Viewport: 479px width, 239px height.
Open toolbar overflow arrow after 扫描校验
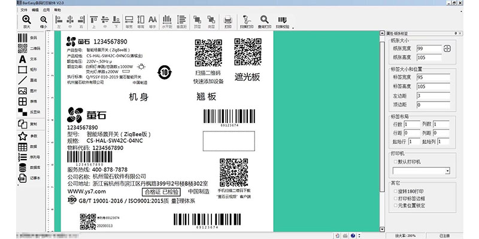pos(293,27)
